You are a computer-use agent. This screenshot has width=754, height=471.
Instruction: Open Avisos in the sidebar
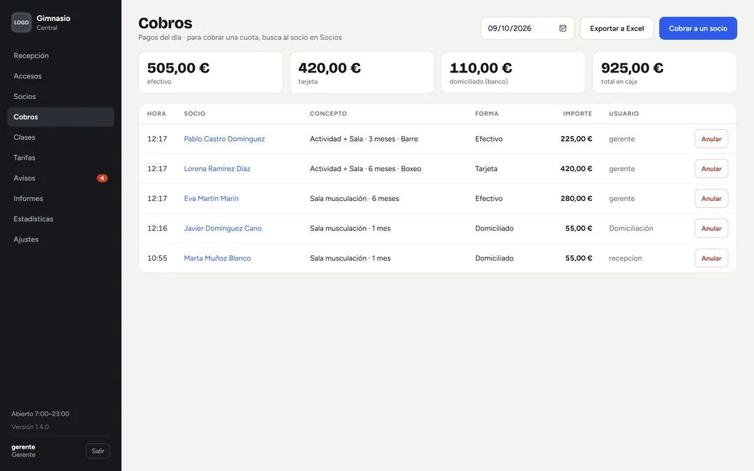[x=61, y=179]
